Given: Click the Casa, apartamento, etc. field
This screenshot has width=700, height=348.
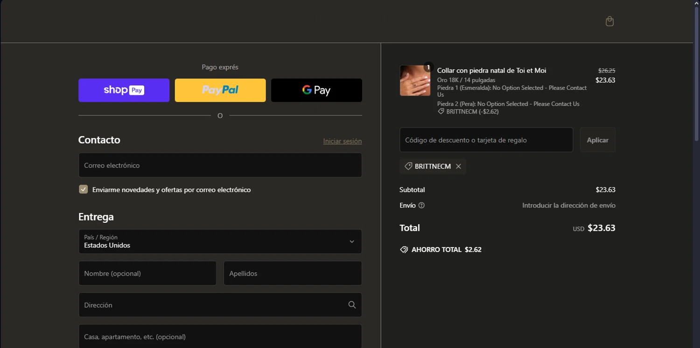Looking at the screenshot, I should (x=220, y=336).
